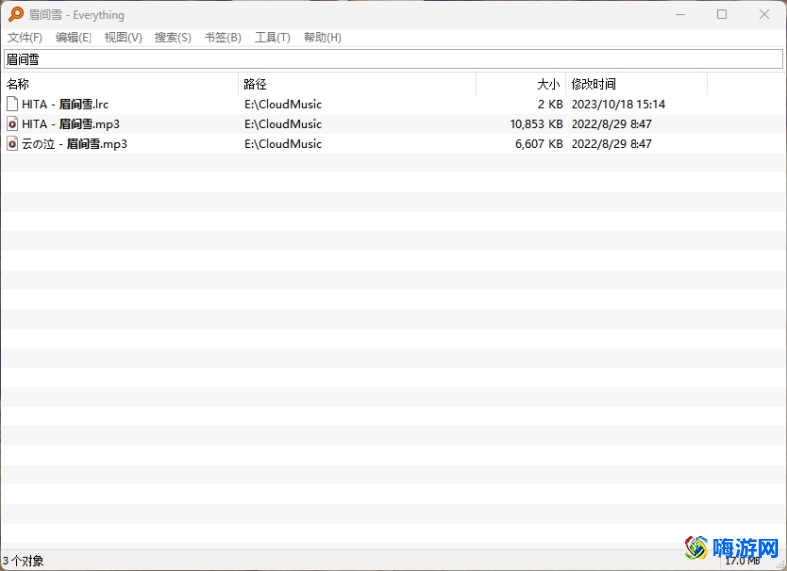The height and width of the screenshot is (571, 787).
Task: Open the 文件(F) menu
Action: point(25,37)
